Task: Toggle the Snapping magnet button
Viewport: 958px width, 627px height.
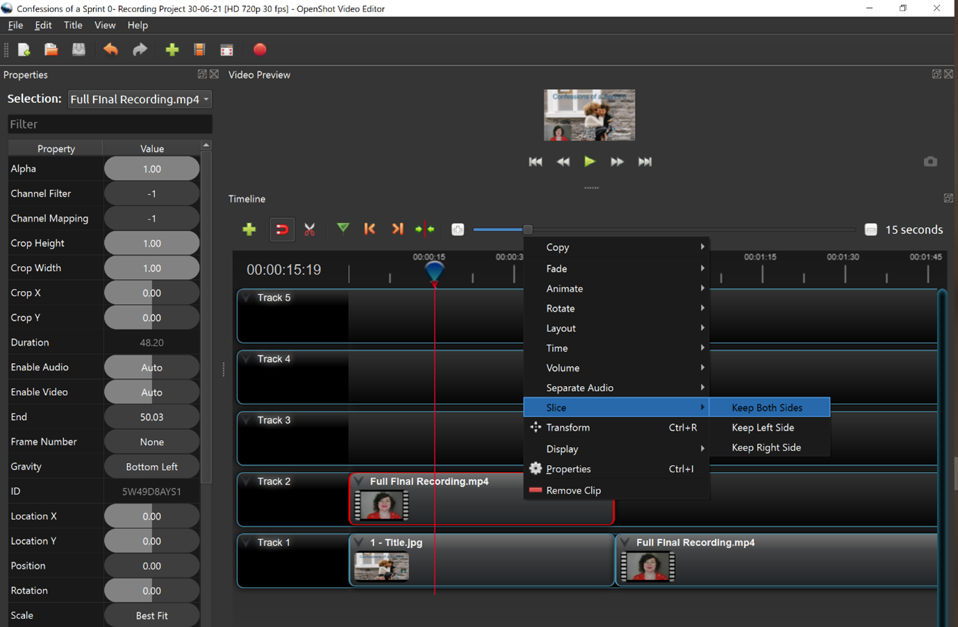Action: point(281,229)
